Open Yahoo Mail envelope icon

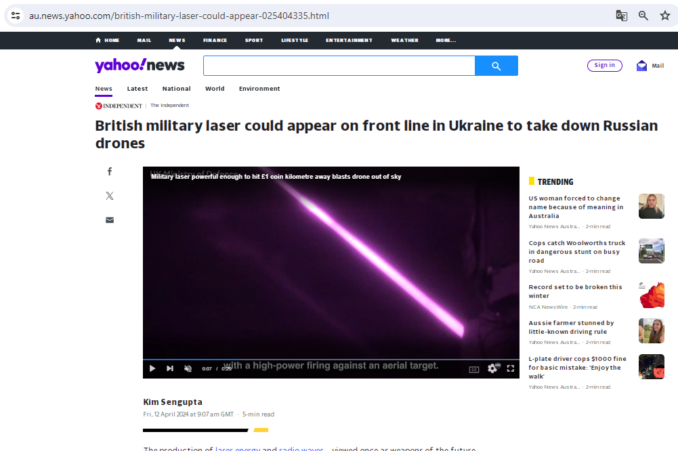[x=641, y=66]
